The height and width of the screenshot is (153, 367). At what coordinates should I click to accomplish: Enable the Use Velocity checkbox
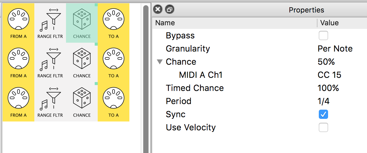(x=323, y=127)
